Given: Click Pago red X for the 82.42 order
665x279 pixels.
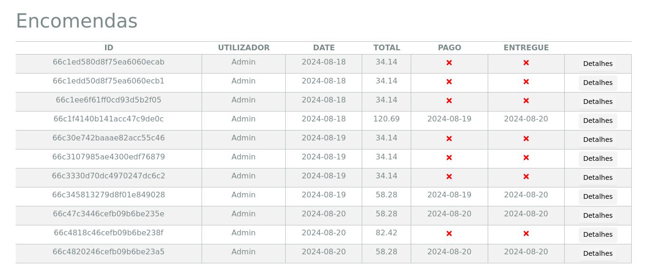Looking at the screenshot, I should [x=449, y=233].
